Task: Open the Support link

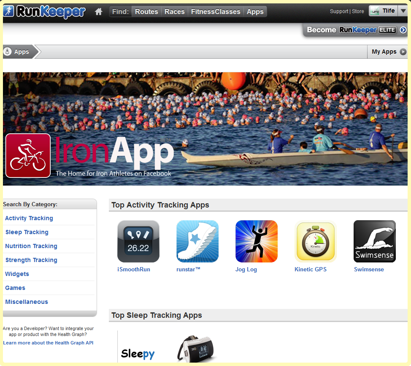Action: (x=339, y=11)
